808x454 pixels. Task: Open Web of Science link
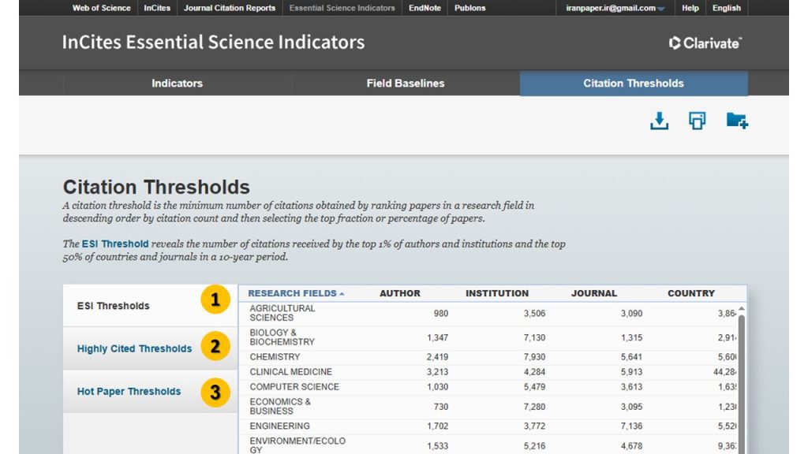pyautogui.click(x=102, y=8)
